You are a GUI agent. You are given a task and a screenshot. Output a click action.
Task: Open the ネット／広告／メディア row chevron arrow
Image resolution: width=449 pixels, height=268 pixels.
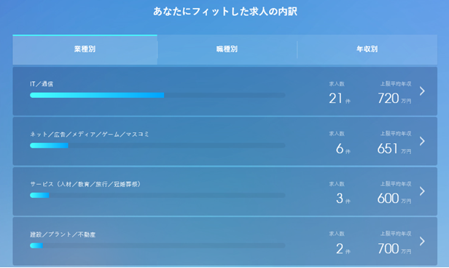coord(422,141)
